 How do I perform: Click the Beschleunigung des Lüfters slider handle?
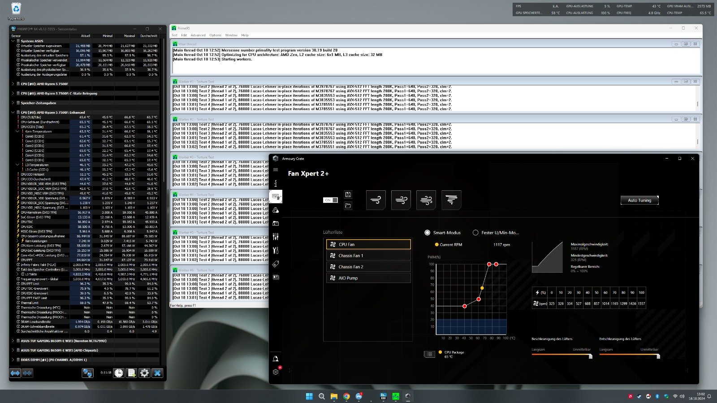click(591, 356)
